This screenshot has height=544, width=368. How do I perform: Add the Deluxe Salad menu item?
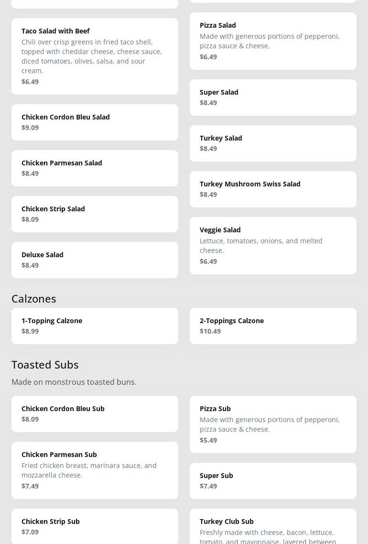pos(95,260)
